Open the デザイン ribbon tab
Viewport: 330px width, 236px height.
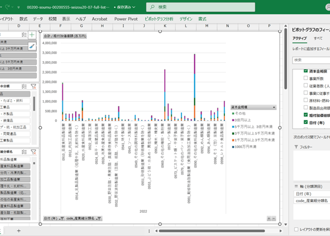pyautogui.click(x=186, y=19)
